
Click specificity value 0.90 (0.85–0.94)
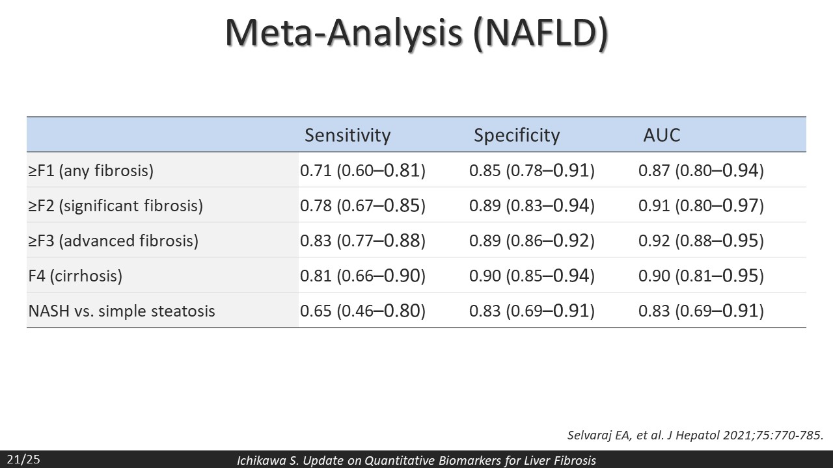coord(532,276)
